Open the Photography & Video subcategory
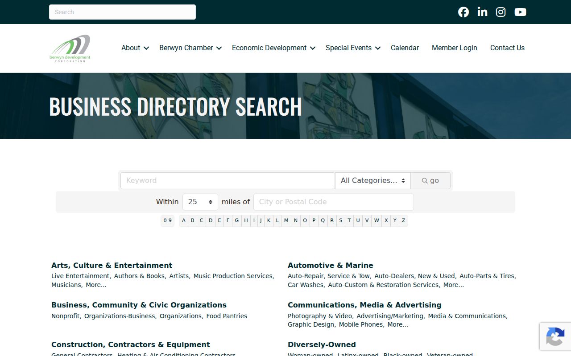This screenshot has height=356, width=571. tap(320, 316)
